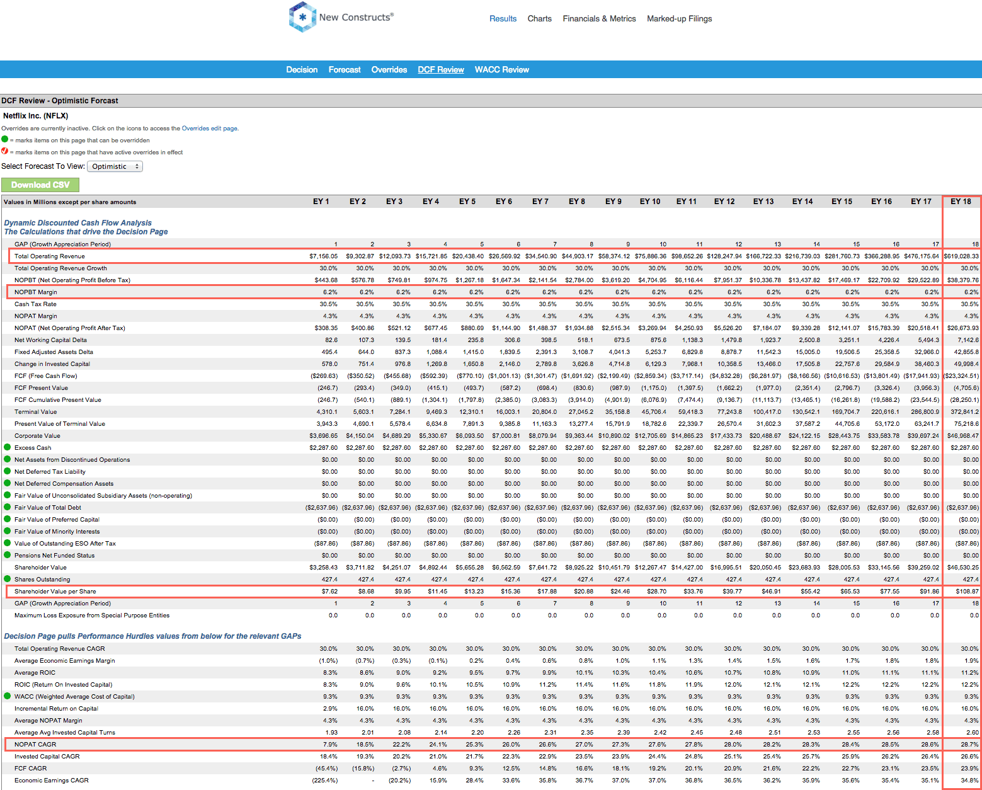Click the DCF Review - Optimistic Forcast title

tap(60, 101)
